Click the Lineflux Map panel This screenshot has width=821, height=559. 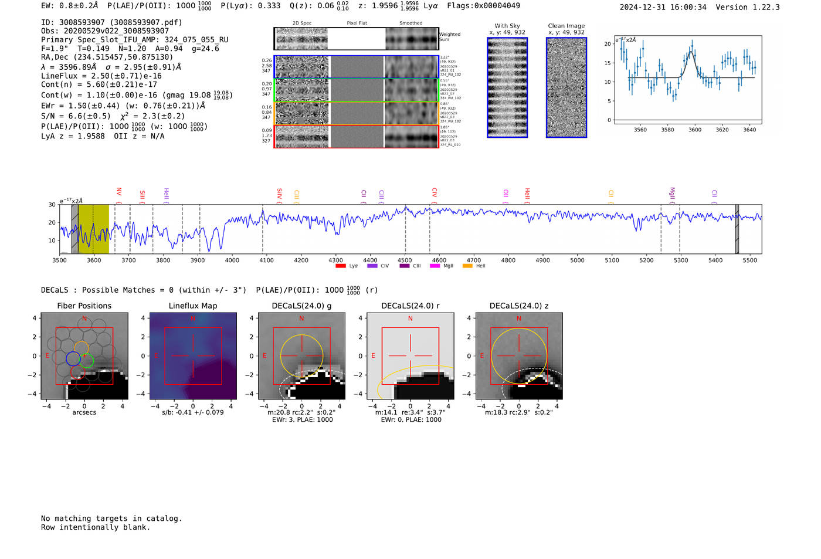(x=193, y=356)
